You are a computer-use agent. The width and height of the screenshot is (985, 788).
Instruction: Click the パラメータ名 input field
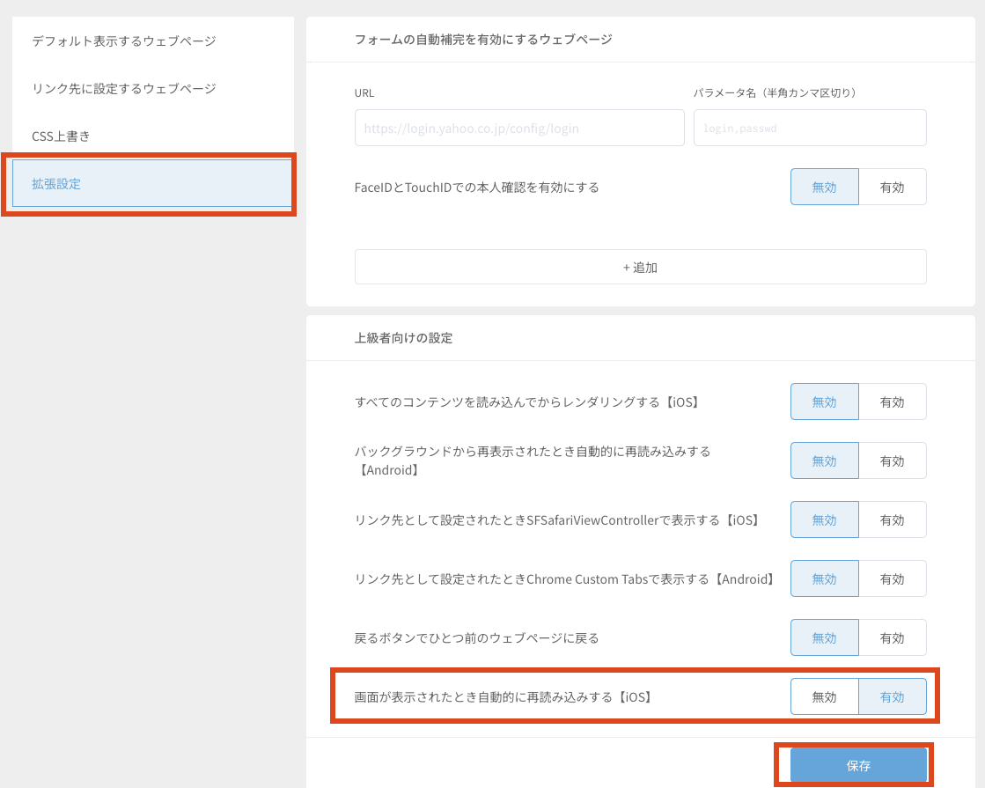click(810, 129)
